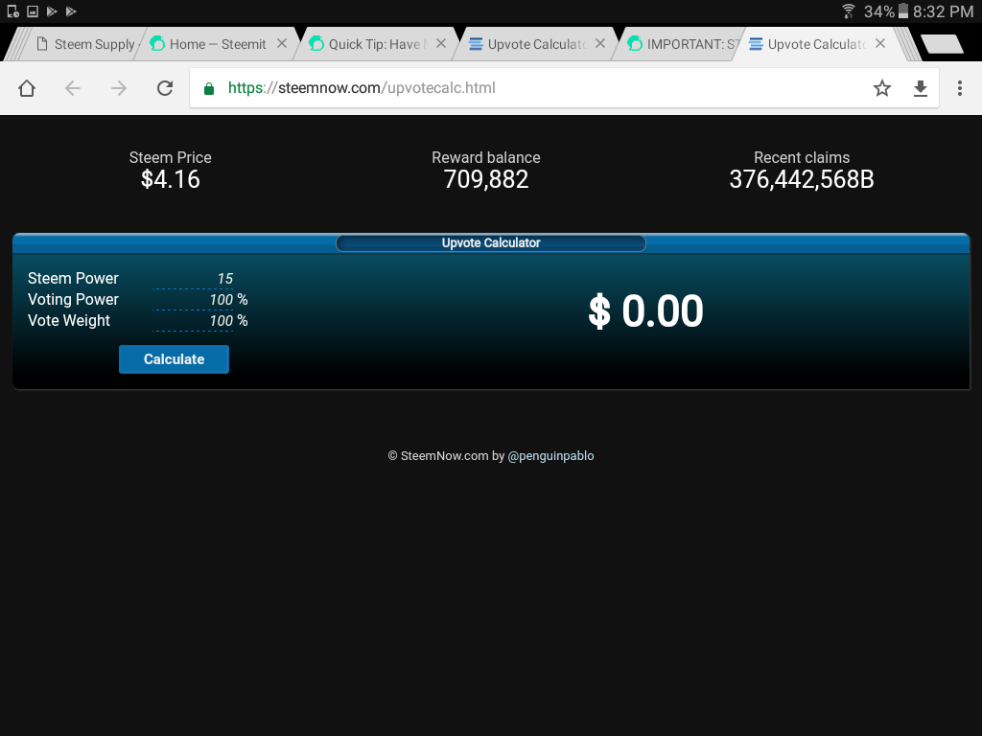Click the 8:32 PM clock
This screenshot has height=736, width=982.
(x=944, y=11)
